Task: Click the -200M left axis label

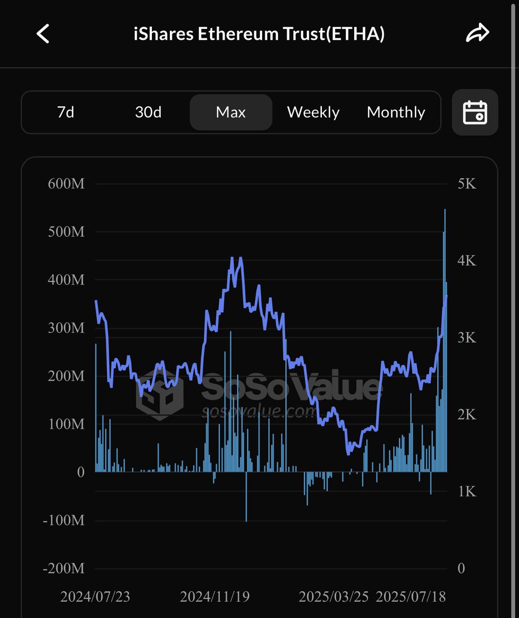Action: point(63,569)
